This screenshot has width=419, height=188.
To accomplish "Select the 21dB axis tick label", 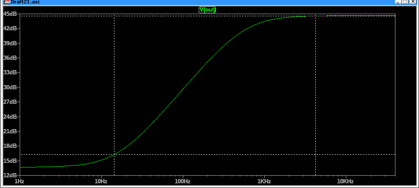I will click(x=10, y=131).
